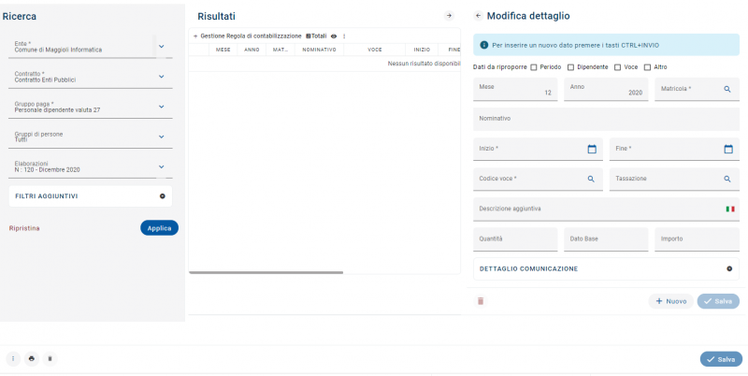Image resolution: width=748 pixels, height=376 pixels.
Task: Click Tassazione search magnifier
Action: pyautogui.click(x=727, y=179)
